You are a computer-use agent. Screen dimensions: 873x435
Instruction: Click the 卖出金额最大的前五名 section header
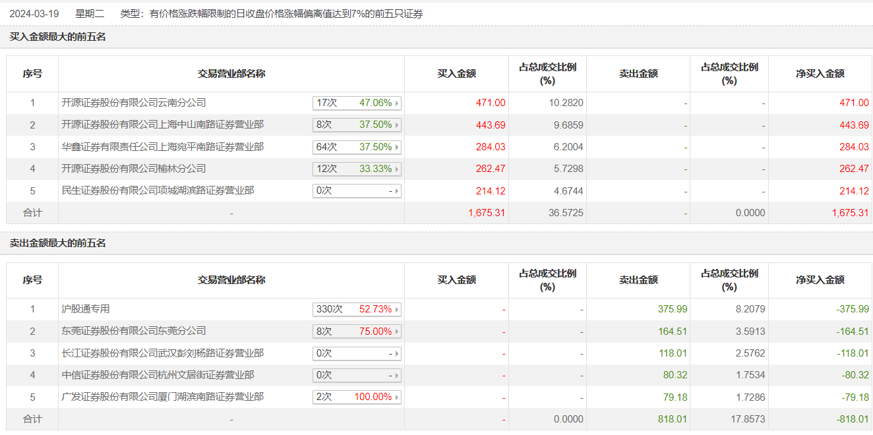(x=58, y=243)
